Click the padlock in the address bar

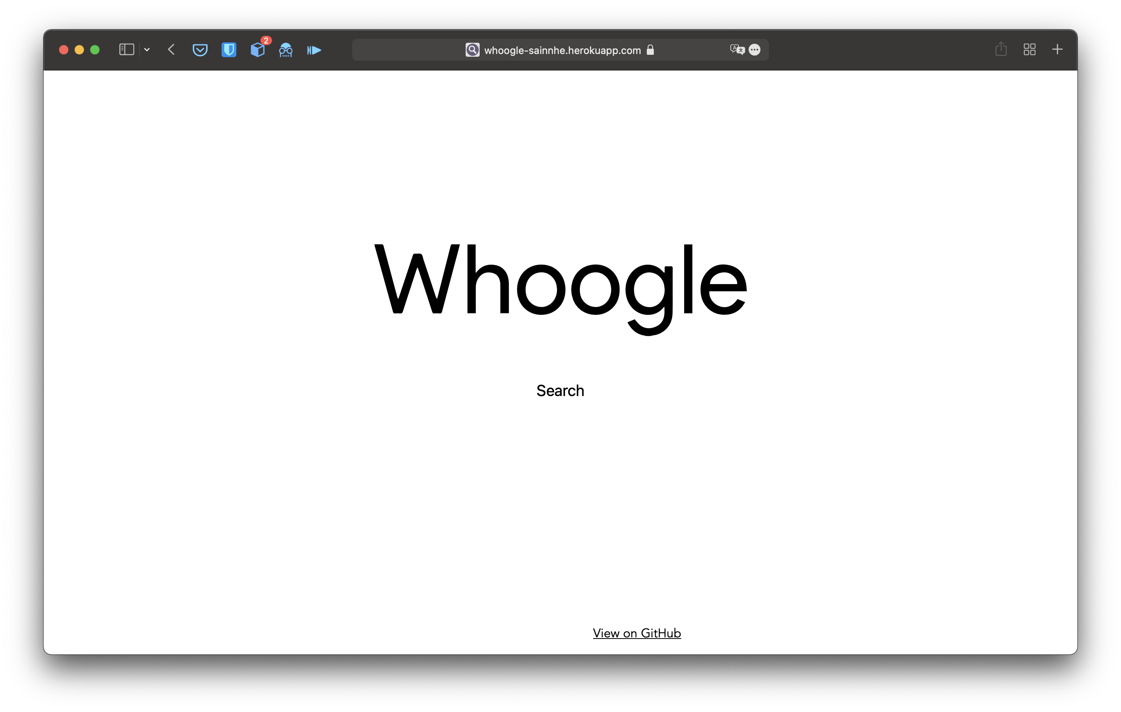click(x=650, y=50)
